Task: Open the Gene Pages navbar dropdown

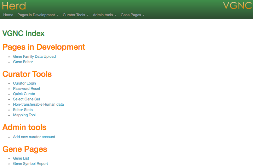Action: click(x=132, y=15)
